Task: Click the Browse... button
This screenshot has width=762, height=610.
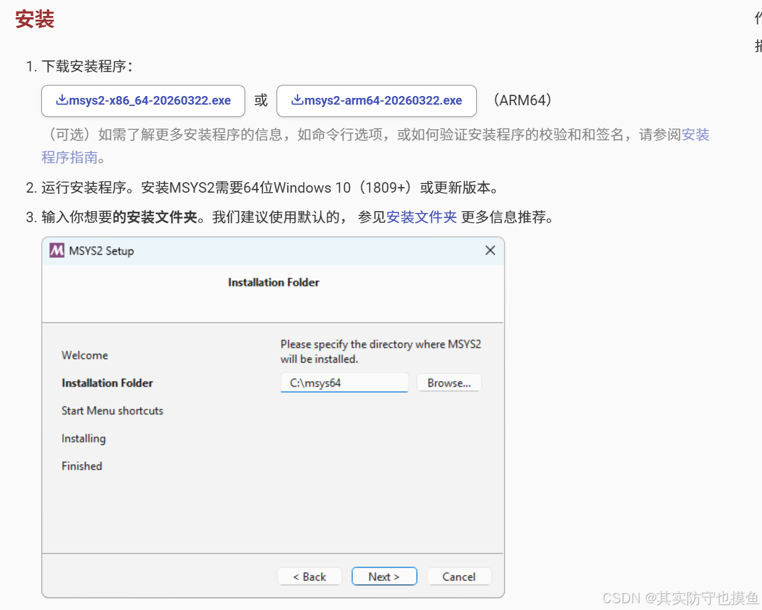Action: coord(449,383)
